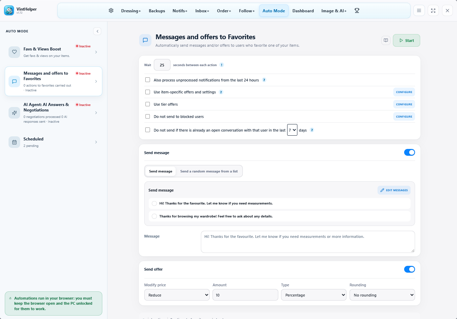Check Do not send if open conversation exists
Screen dimensions: 457x319
pos(148,130)
